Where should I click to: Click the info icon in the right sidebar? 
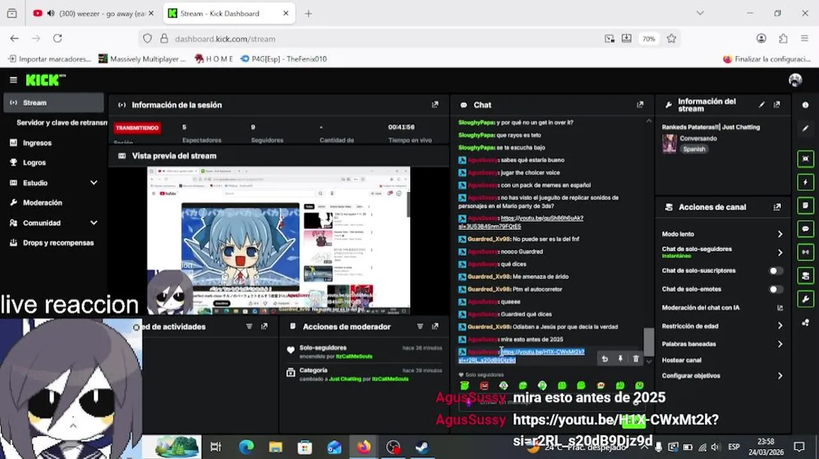click(x=805, y=105)
